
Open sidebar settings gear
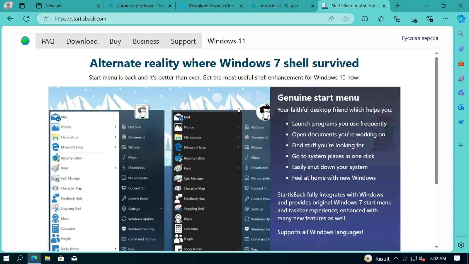461,245
